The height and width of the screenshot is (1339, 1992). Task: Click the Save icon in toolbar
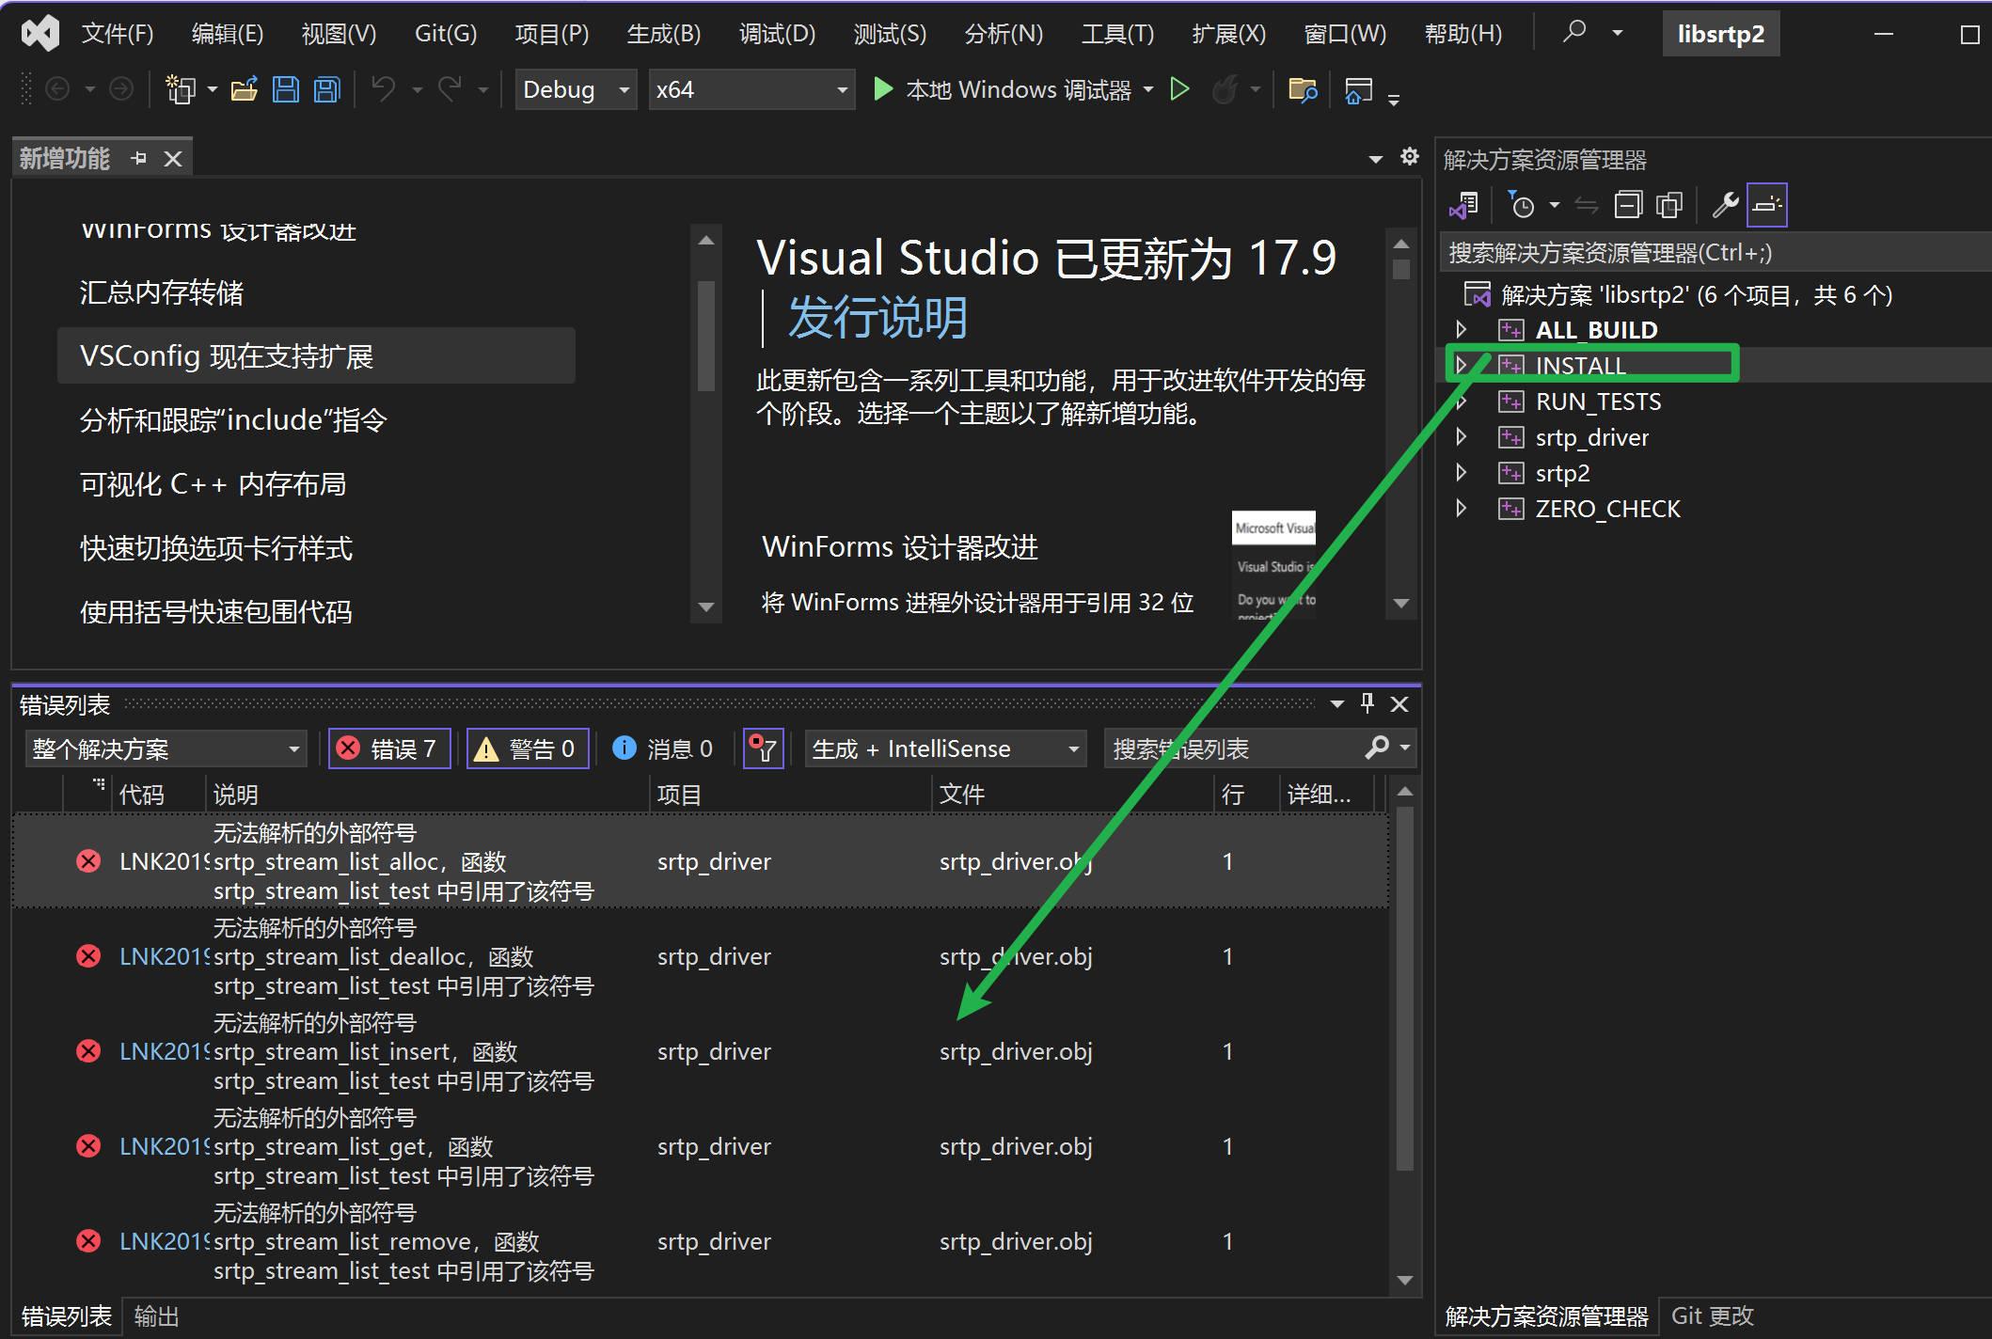(x=286, y=89)
